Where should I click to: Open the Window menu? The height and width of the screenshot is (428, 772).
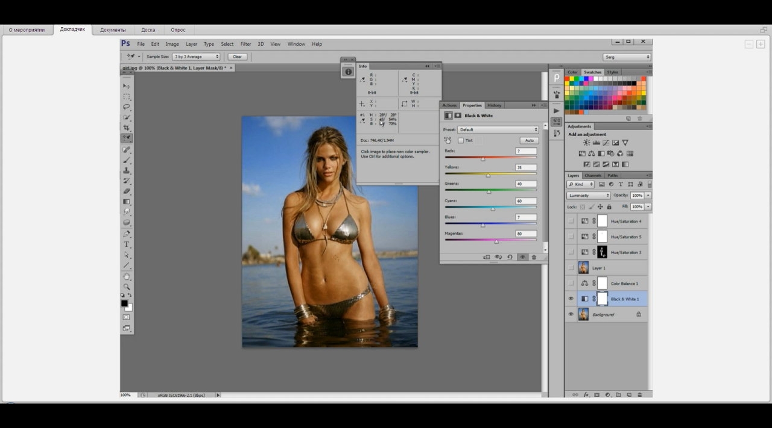tap(296, 44)
